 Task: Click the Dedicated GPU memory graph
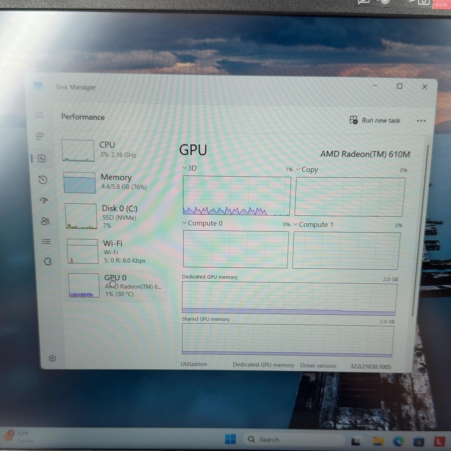tap(289, 299)
